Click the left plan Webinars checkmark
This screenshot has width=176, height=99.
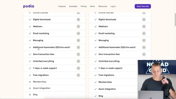[30, 26]
